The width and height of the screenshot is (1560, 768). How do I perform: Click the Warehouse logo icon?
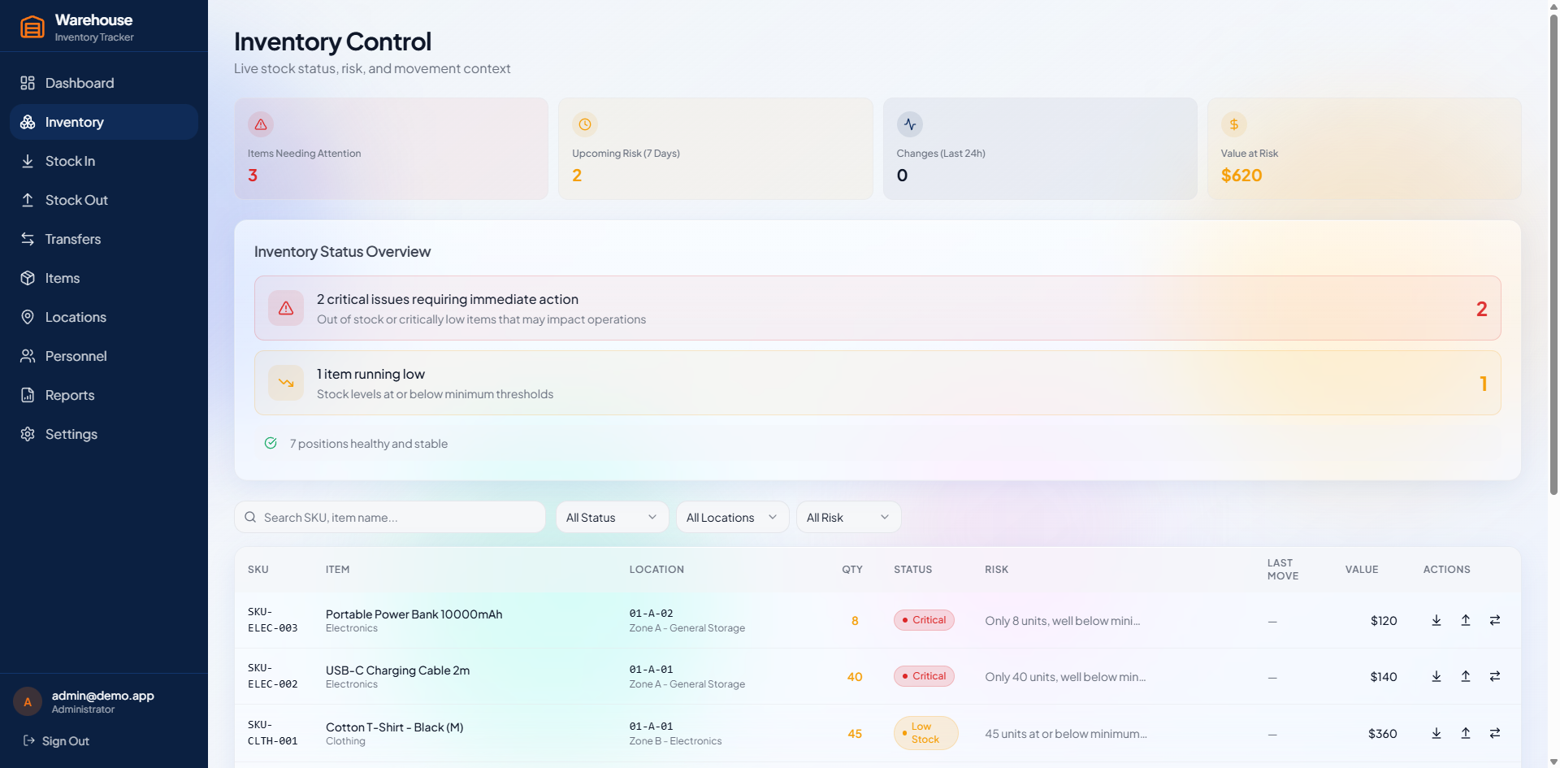(x=32, y=27)
